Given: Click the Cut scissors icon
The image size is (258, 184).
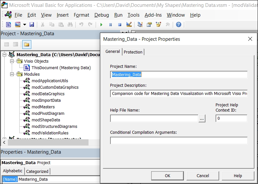Looking at the screenshot, I should tap(42, 25).
